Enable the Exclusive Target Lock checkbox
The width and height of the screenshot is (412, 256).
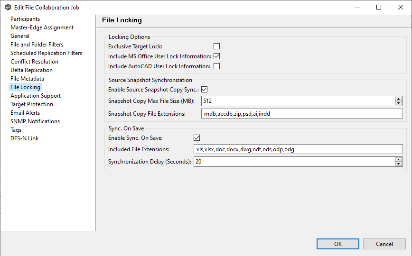[216, 46]
